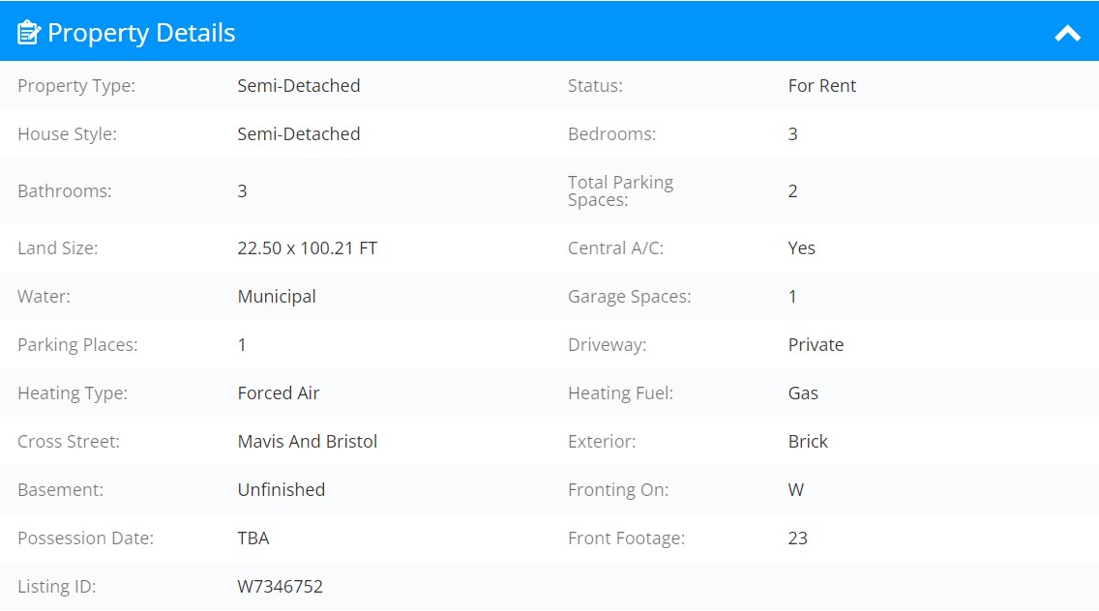Click the Gas heating fuel value
The image size is (1099, 611).
(x=803, y=393)
